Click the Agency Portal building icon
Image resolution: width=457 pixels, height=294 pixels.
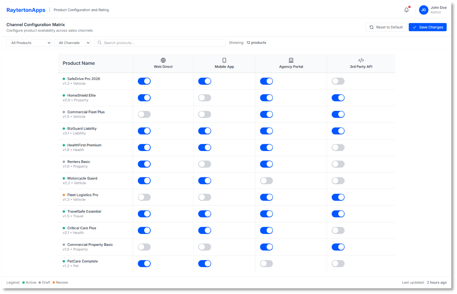click(x=291, y=60)
